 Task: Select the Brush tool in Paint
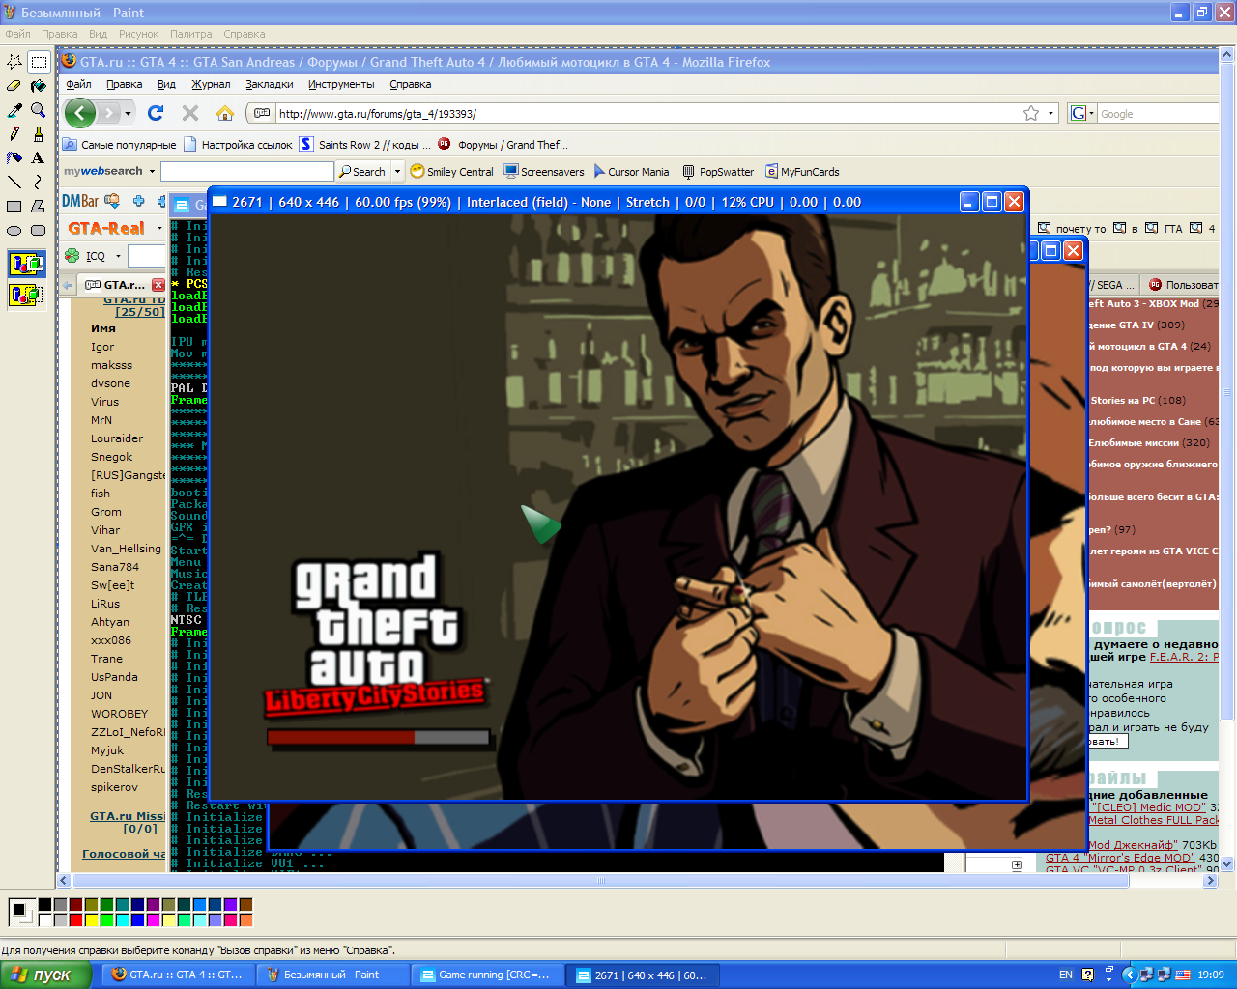tap(39, 133)
